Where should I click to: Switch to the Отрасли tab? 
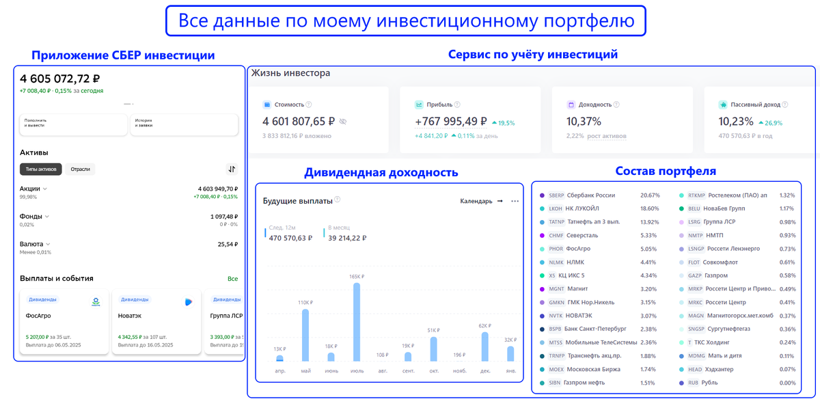click(x=80, y=169)
